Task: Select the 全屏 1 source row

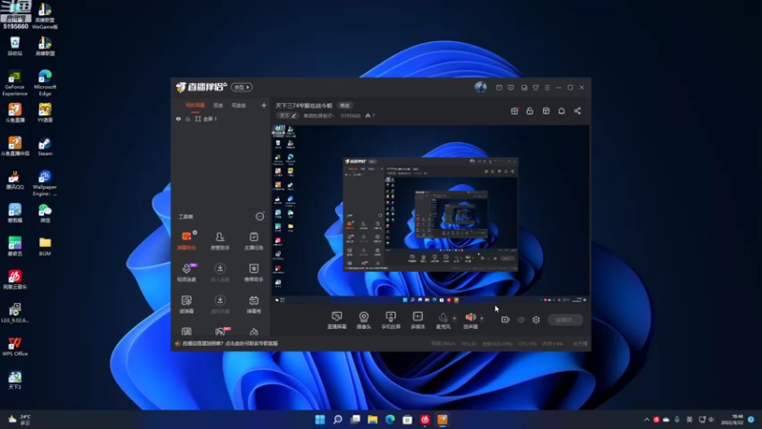Action: pos(221,118)
